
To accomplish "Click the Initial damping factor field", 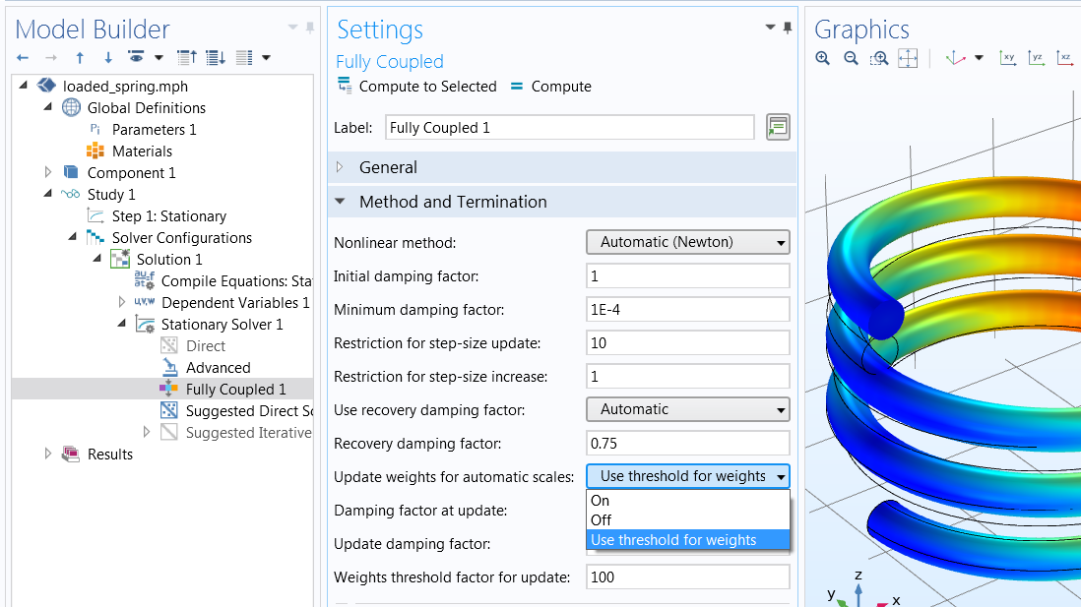I will pyautogui.click(x=687, y=276).
